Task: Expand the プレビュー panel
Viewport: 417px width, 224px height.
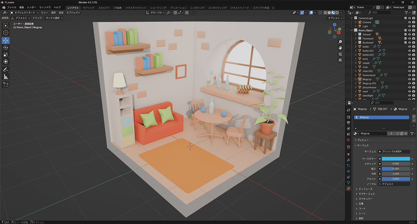Action: (363, 140)
